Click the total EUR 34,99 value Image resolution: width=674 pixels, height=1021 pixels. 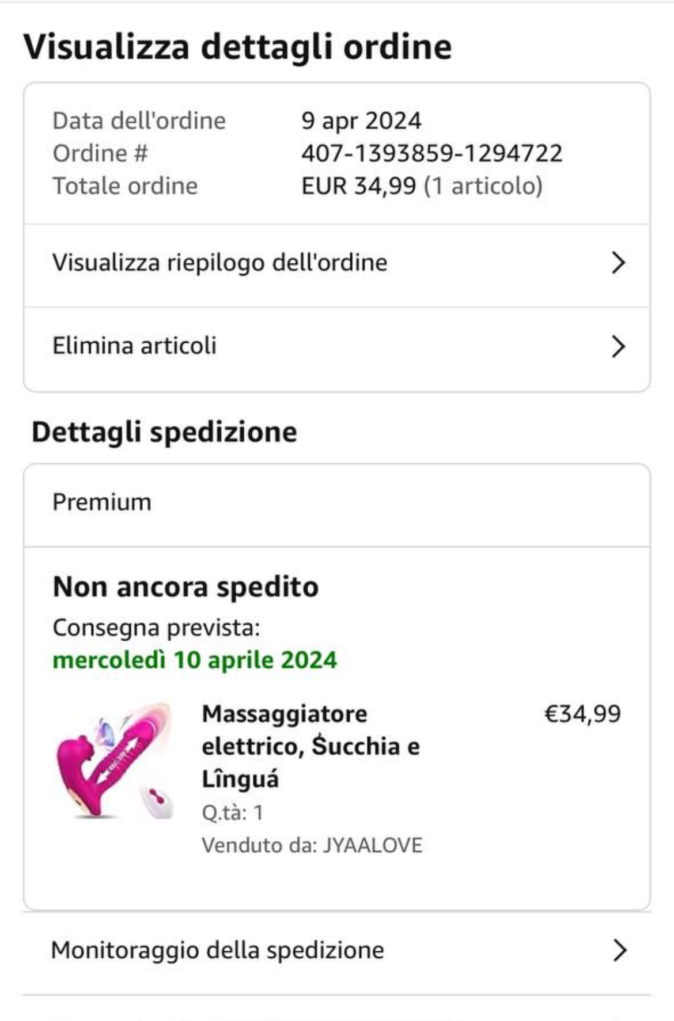(x=358, y=186)
